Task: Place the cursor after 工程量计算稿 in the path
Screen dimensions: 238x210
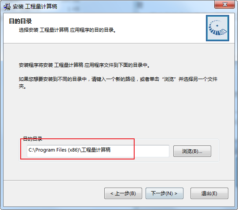Action: pos(111,150)
